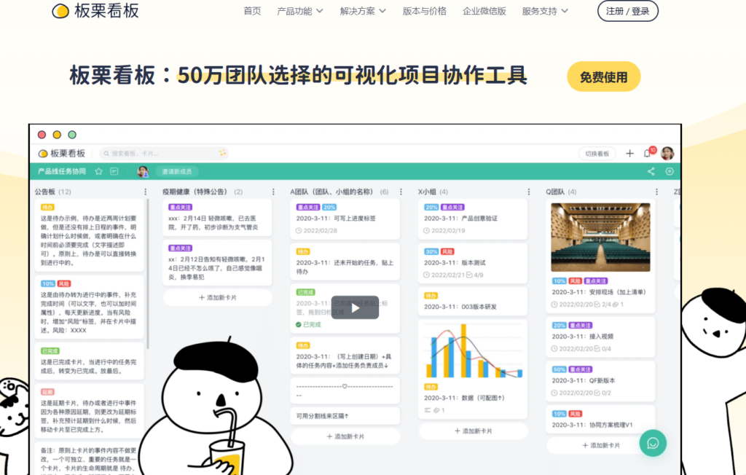Screen dimensions: 746x475
Task: Click the member avatar next to 邀请新成员
Action: pos(143,172)
